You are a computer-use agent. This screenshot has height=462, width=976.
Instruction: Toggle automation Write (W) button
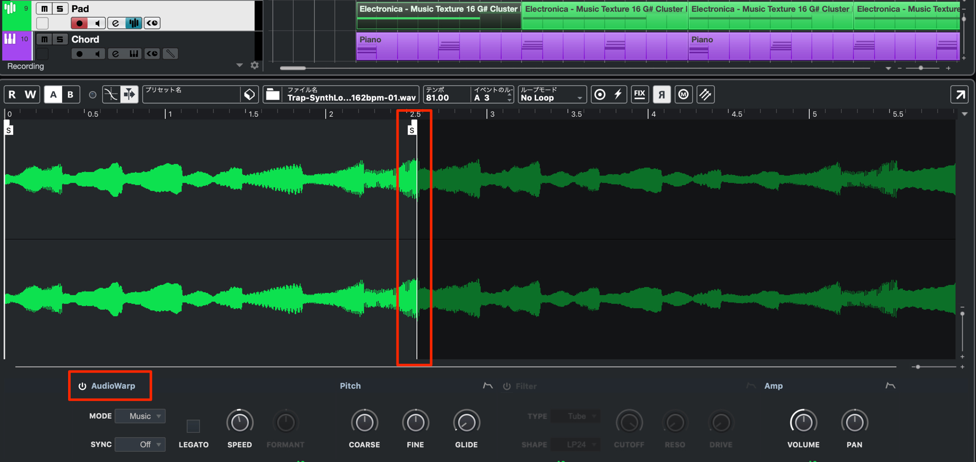point(30,94)
